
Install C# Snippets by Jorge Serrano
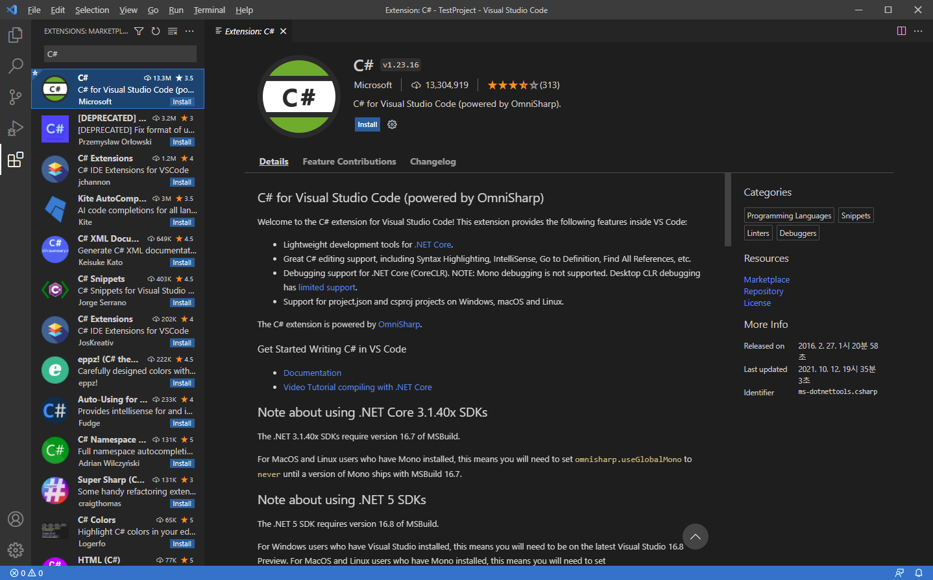point(182,303)
